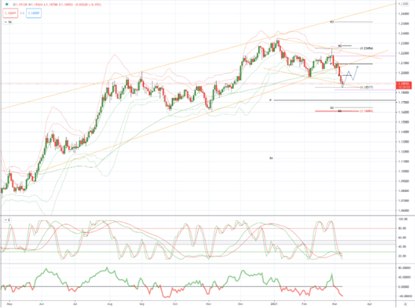Click the red current price label
The width and height of the screenshot is (415, 308).
click(x=403, y=85)
